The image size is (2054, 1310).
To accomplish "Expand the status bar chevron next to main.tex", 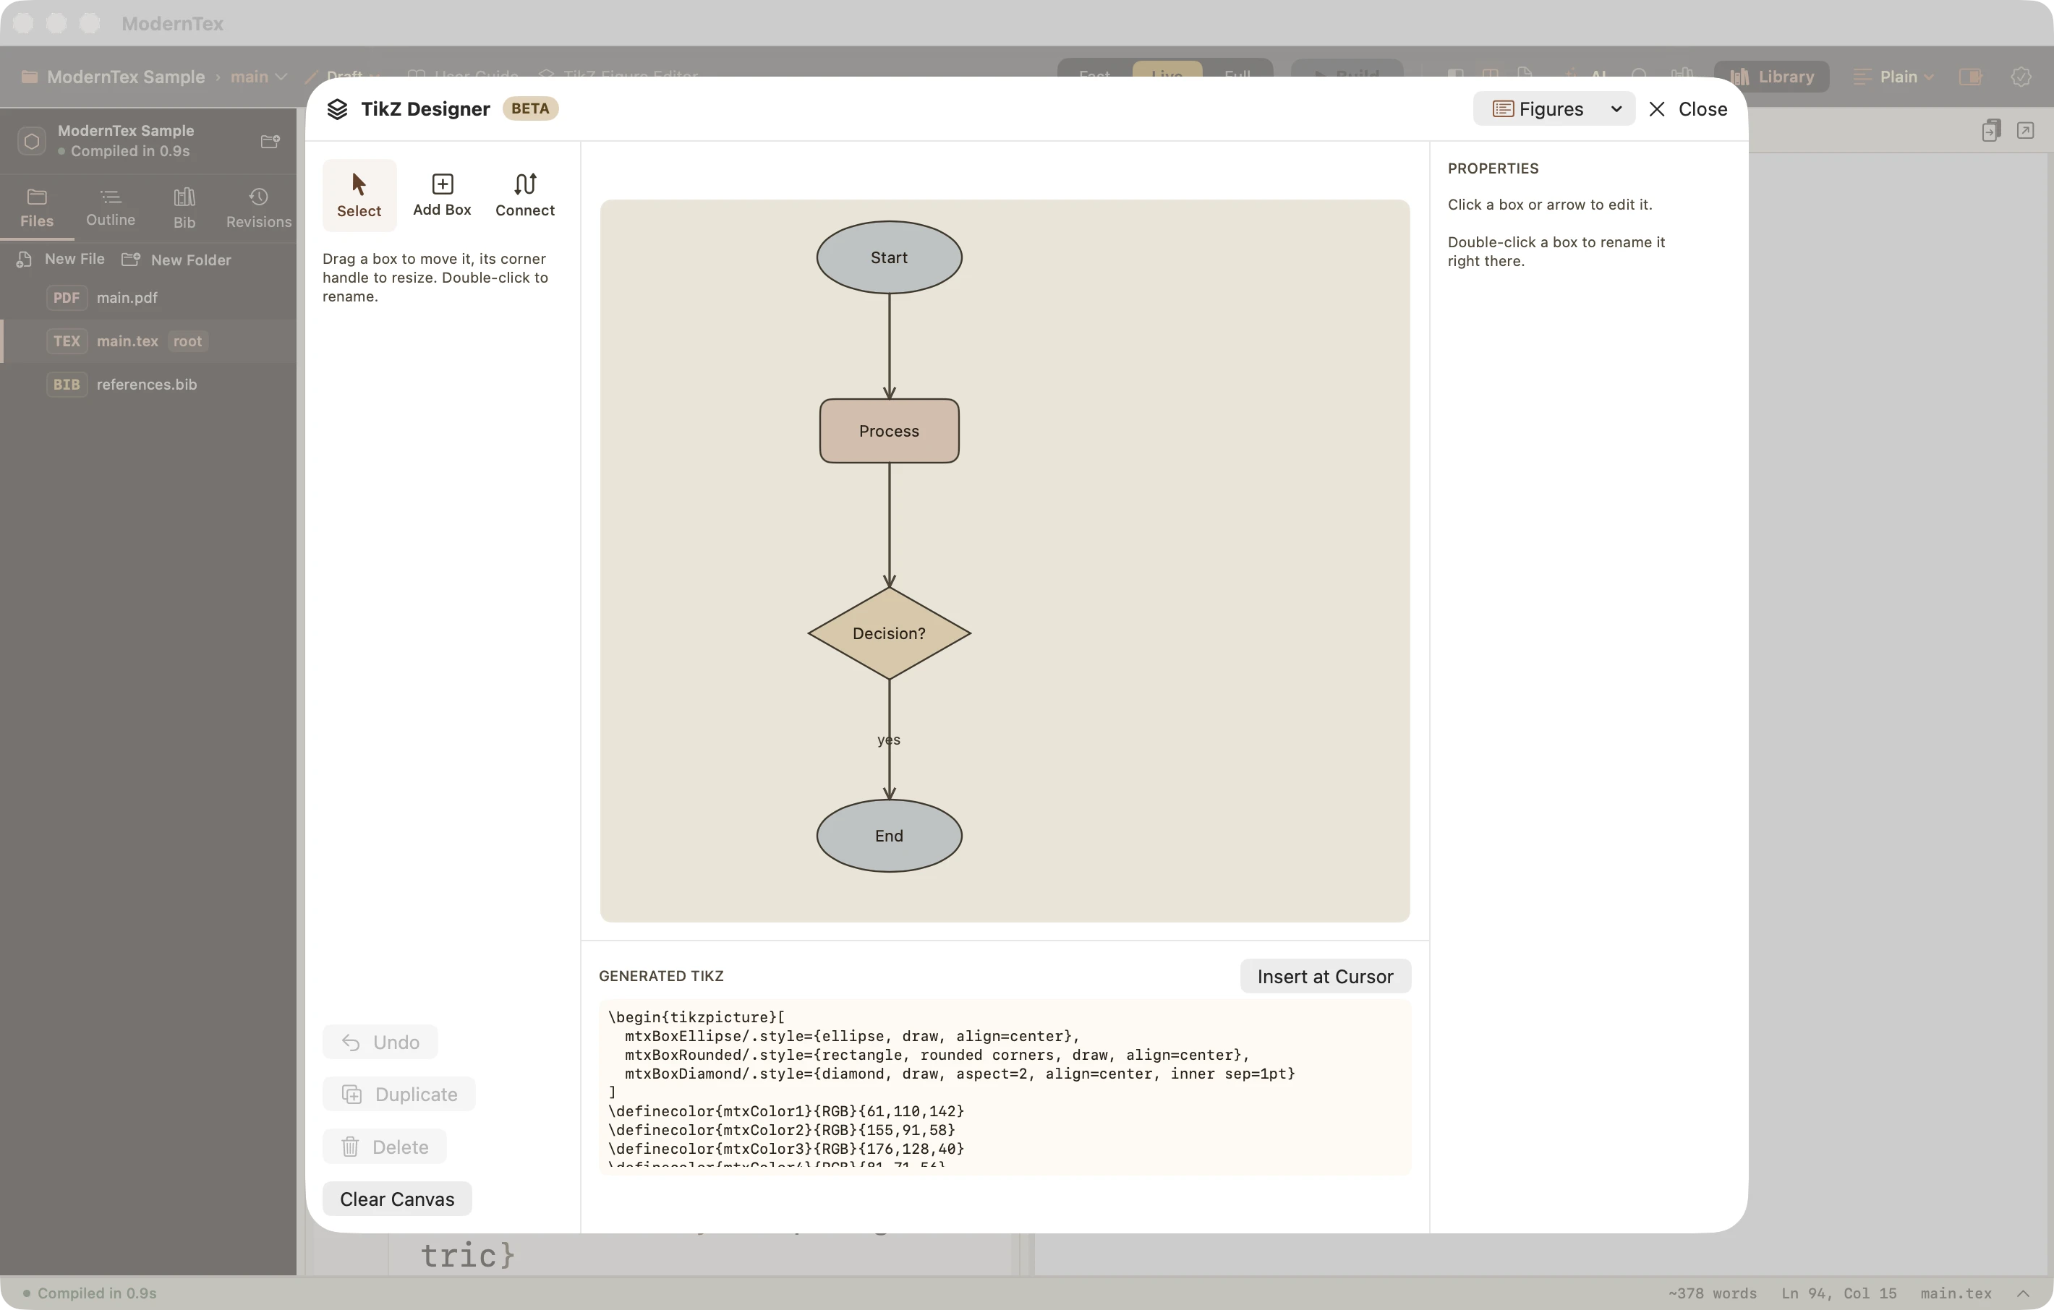I will coord(2022,1293).
